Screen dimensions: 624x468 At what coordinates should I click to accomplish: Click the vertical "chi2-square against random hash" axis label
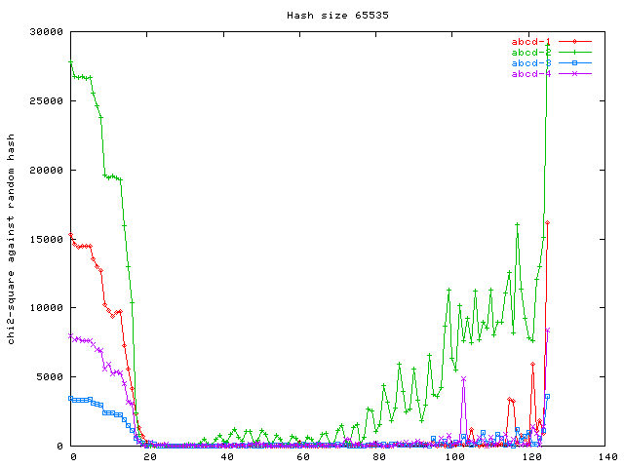tap(11, 240)
